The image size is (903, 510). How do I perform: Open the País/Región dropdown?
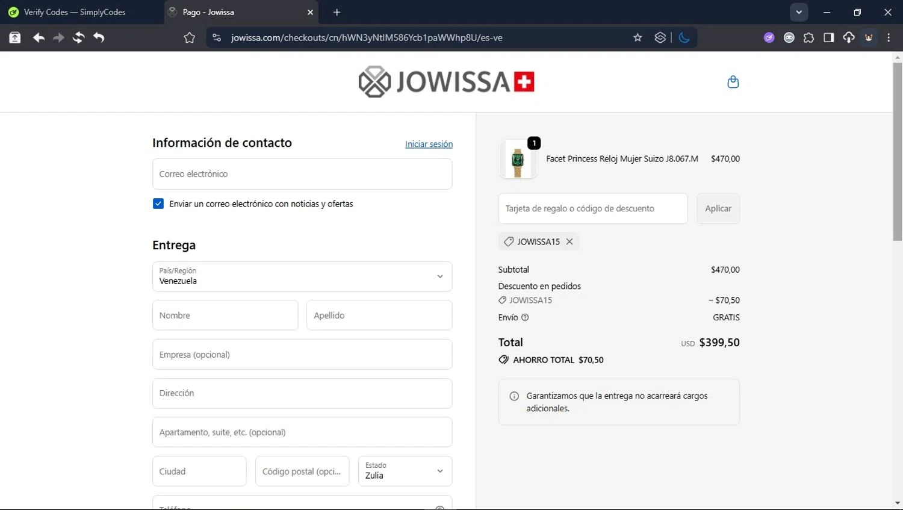click(302, 276)
